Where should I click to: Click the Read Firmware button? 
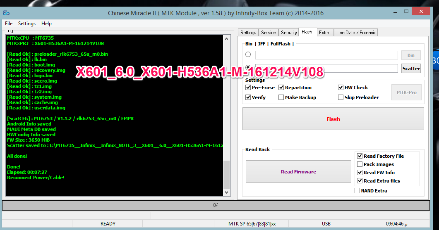tap(298, 172)
